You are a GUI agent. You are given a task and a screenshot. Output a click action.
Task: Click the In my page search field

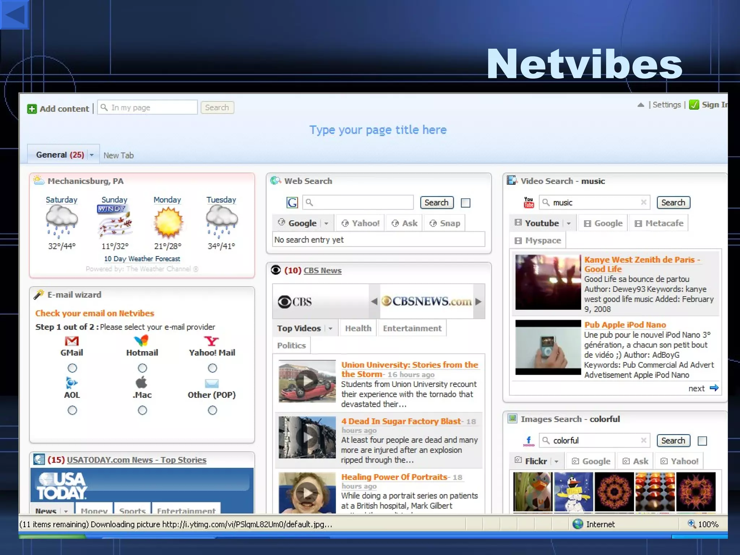pyautogui.click(x=147, y=108)
